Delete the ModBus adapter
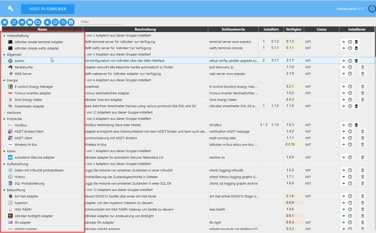 pos(356,125)
